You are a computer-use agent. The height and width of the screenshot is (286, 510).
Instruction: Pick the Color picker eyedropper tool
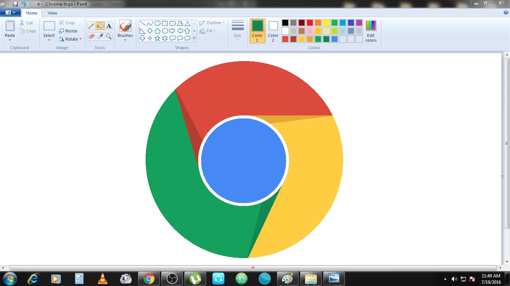coord(100,36)
